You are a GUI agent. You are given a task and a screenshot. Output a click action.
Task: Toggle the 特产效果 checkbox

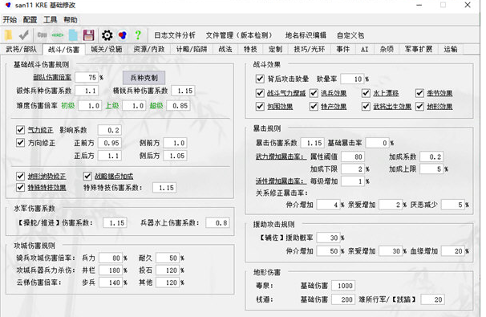pyautogui.click(x=314, y=107)
